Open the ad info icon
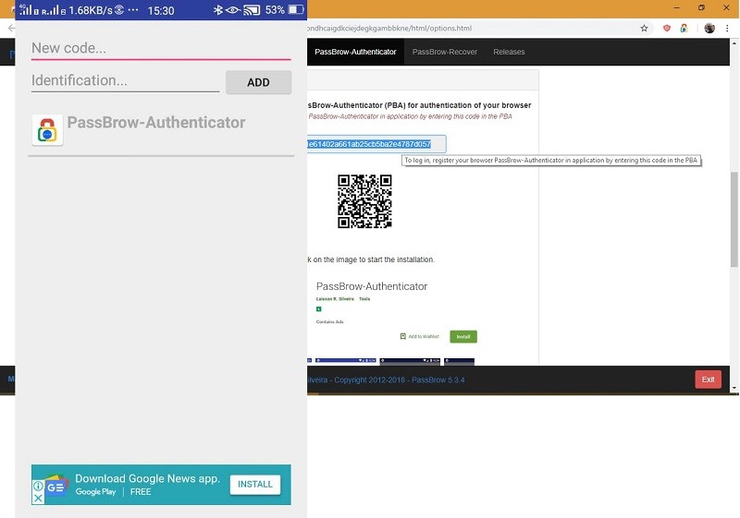This screenshot has width=740, height=518. [x=38, y=486]
